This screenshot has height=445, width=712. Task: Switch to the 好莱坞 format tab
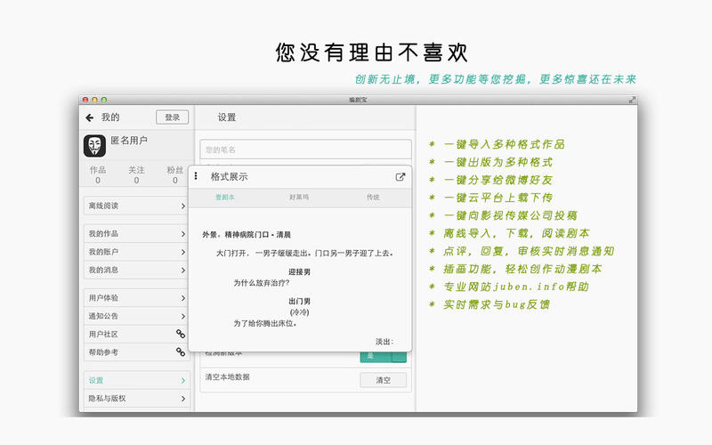pyautogui.click(x=299, y=197)
